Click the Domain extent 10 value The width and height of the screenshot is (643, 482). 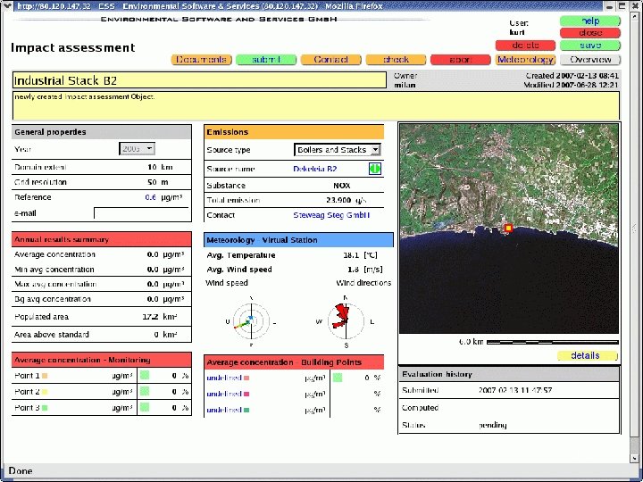pyautogui.click(x=152, y=167)
